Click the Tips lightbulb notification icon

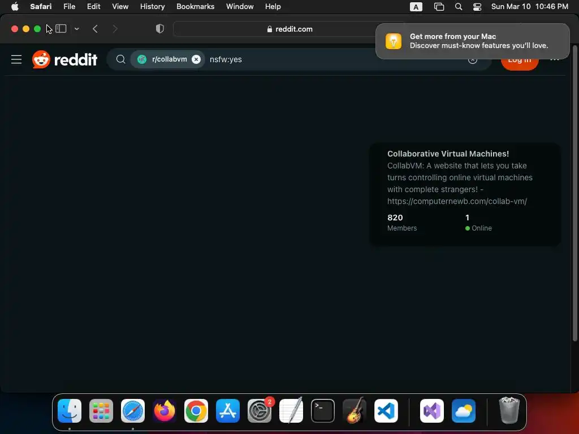394,41
